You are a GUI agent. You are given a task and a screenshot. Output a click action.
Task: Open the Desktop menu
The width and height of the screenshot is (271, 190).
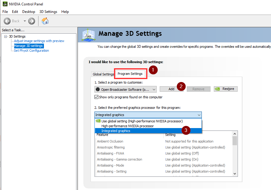[x=29, y=12]
